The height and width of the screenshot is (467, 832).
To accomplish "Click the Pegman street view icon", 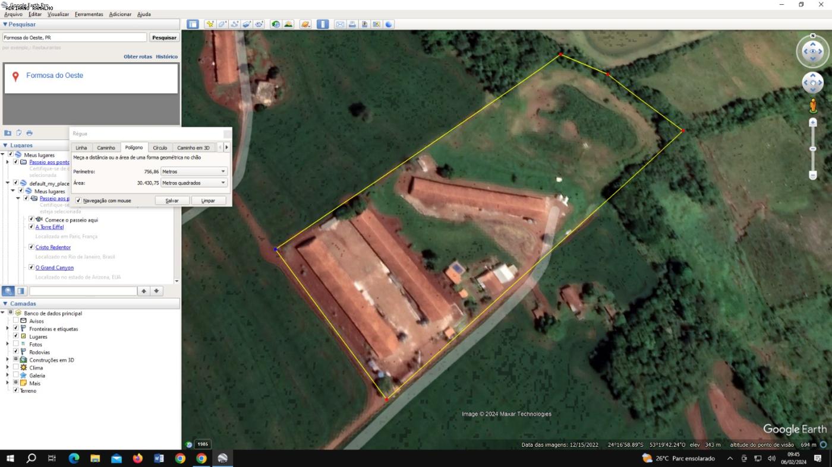I will [813, 106].
